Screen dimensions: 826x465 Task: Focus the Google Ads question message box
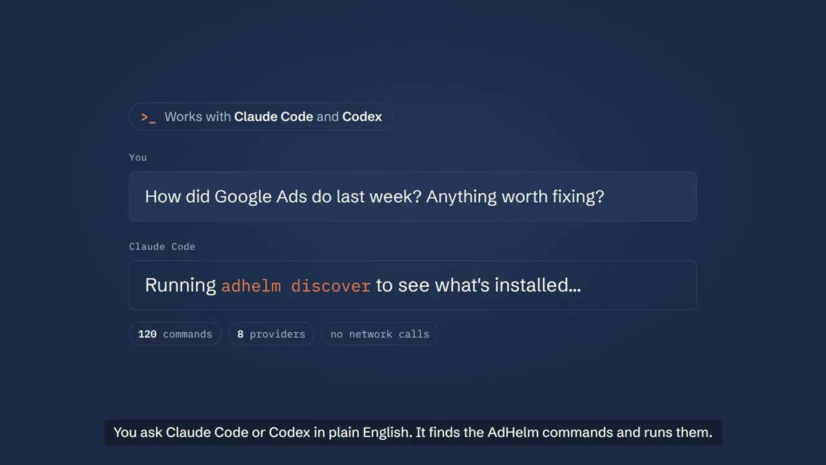click(x=413, y=196)
